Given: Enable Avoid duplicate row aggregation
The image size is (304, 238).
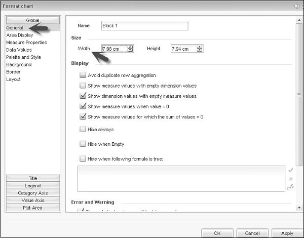Looking at the screenshot, I should point(83,75).
